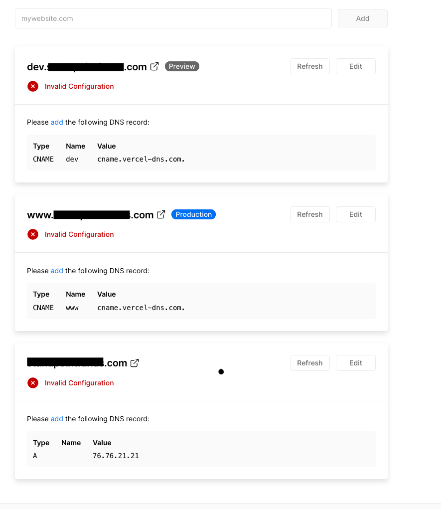Click Edit on the www domain card

click(355, 214)
